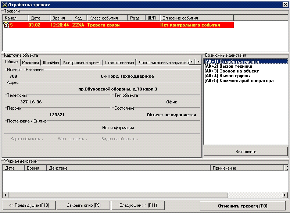
Task: Select action Комментарий оператора
Action: tap(246, 81)
